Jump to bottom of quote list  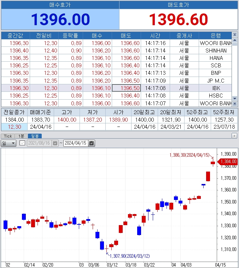point(234,104)
